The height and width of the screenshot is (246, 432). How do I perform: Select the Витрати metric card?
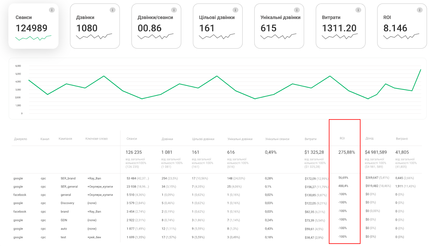point(340,26)
